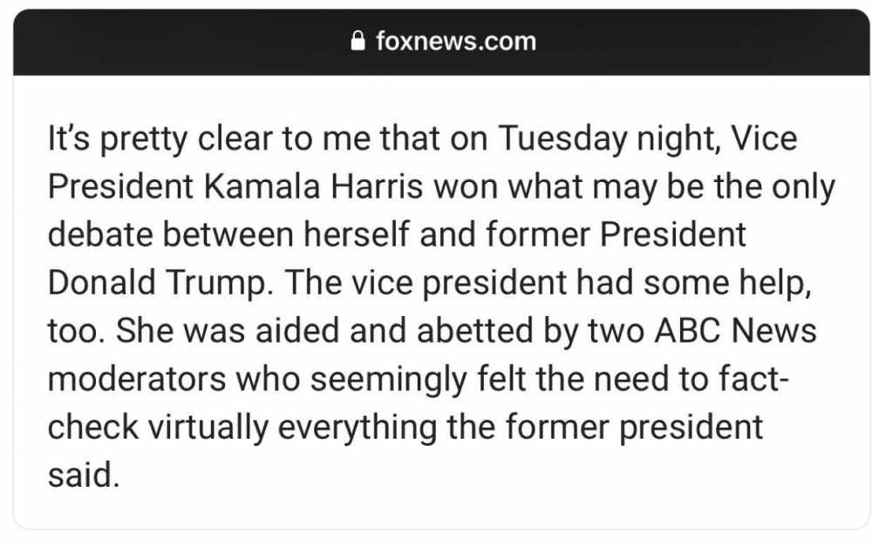Click the word 'moderators'
872x546 pixels.
click(x=137, y=379)
